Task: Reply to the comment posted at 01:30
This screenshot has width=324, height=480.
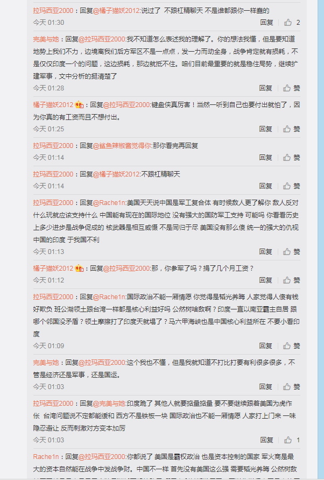Action: click(266, 23)
